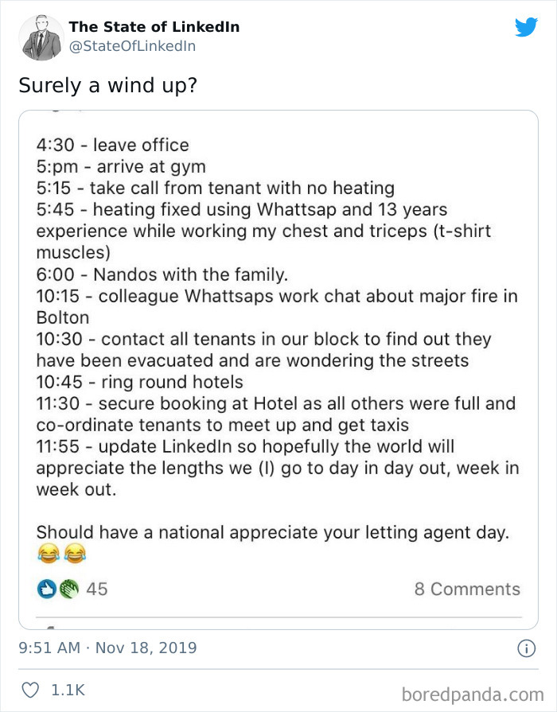Open the profile avatar of The State of LinkedIn

(x=41, y=37)
